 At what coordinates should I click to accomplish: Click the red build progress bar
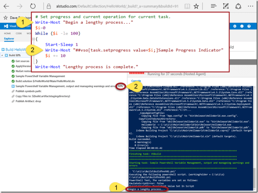click(137, 73)
